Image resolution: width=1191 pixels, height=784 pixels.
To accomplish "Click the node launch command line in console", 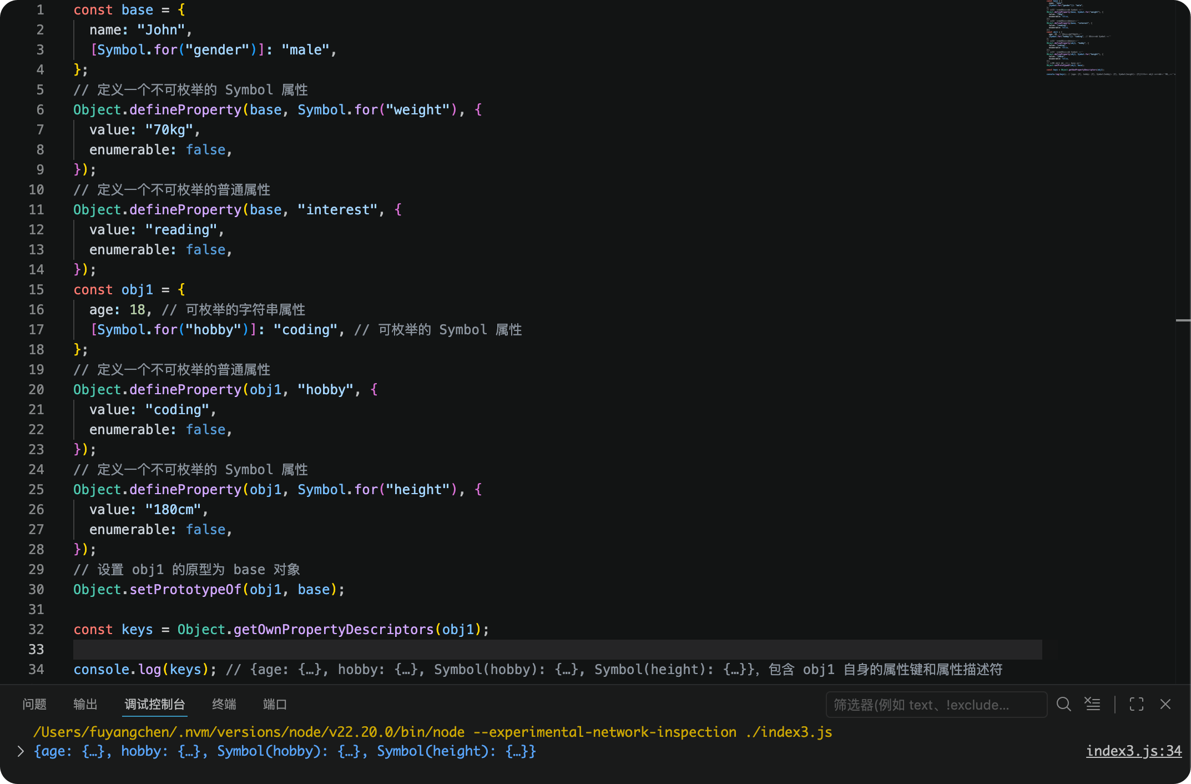I will pyautogui.click(x=433, y=732).
